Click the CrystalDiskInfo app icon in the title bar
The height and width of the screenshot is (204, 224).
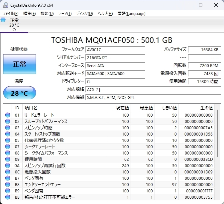pyautogui.click(x=6, y=5)
